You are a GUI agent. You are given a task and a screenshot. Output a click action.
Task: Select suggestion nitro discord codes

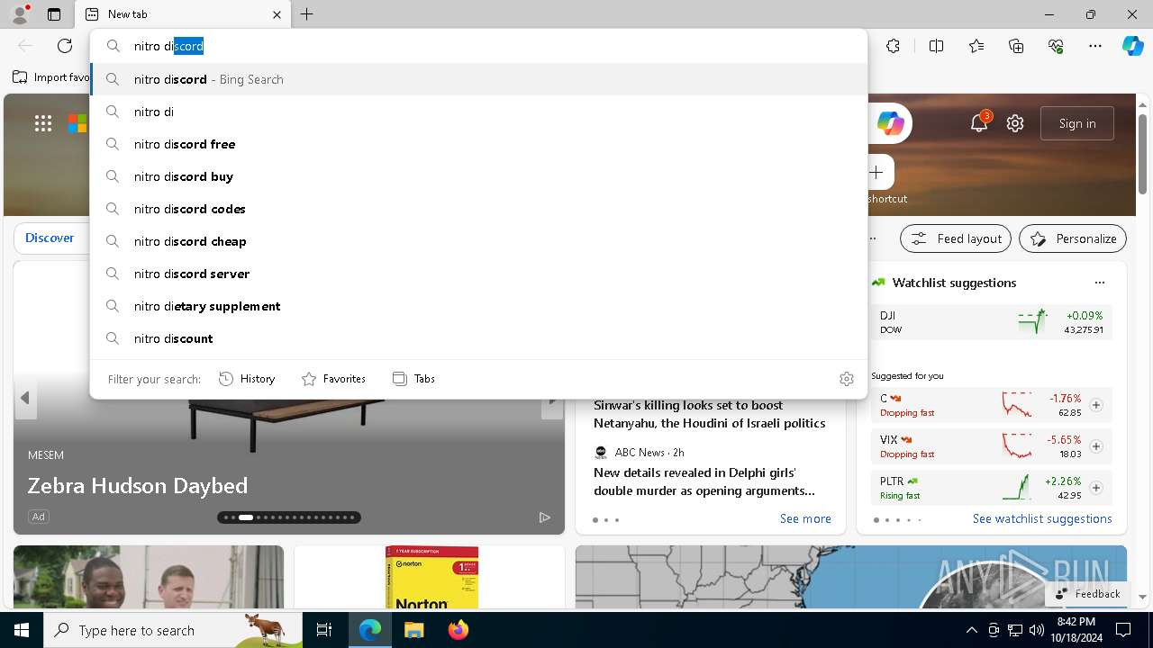479,209
